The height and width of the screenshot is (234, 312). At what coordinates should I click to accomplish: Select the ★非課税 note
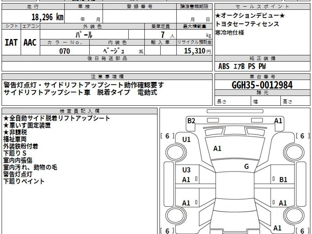15,132
